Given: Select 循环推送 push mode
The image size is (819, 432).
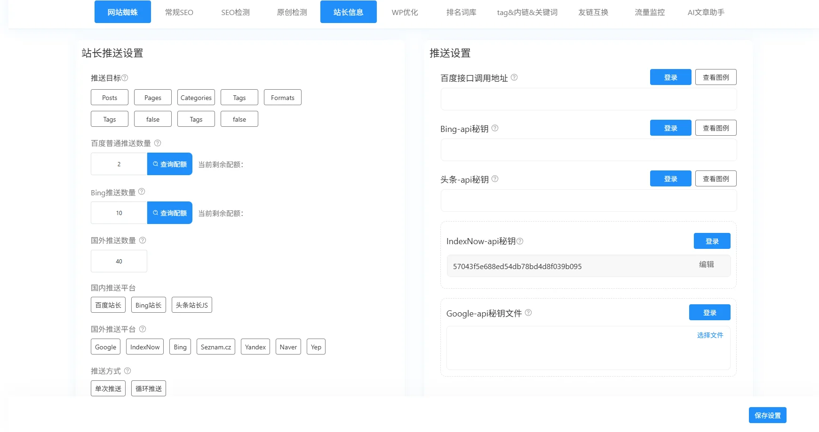Looking at the screenshot, I should pos(149,388).
